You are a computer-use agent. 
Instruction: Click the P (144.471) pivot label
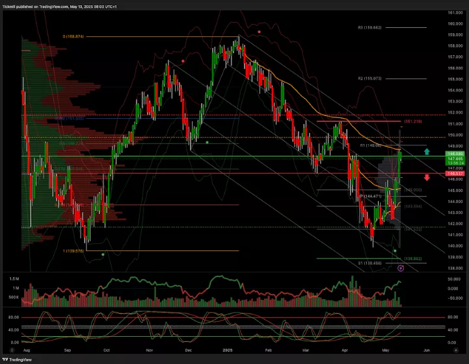tap(369, 195)
